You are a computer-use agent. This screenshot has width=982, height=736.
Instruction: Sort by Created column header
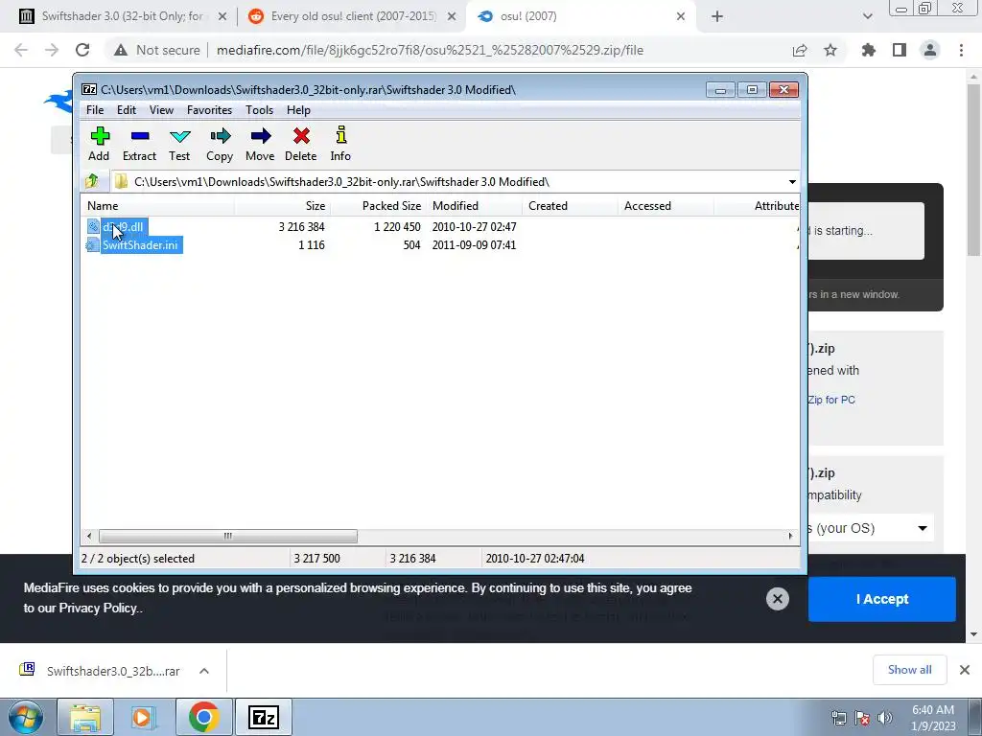(x=570, y=206)
